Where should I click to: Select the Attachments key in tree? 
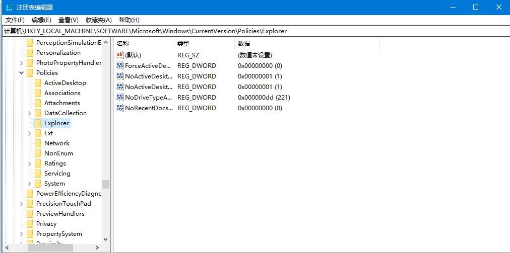tap(62, 103)
